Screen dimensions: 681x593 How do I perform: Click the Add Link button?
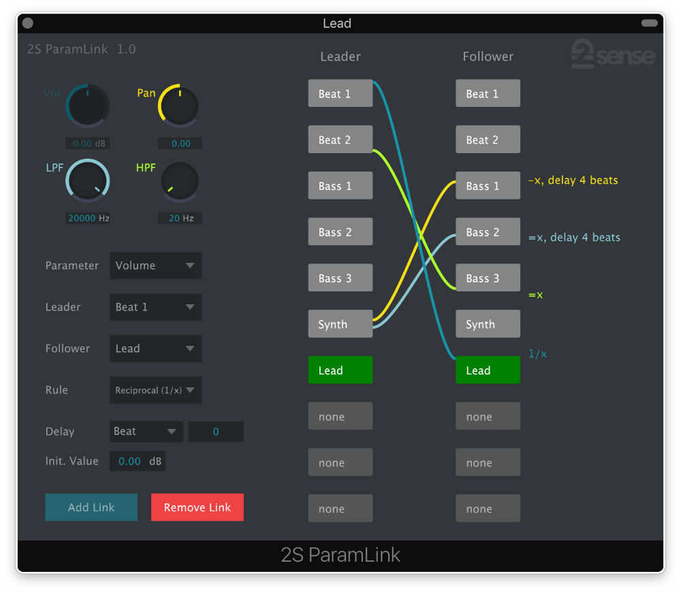click(91, 507)
